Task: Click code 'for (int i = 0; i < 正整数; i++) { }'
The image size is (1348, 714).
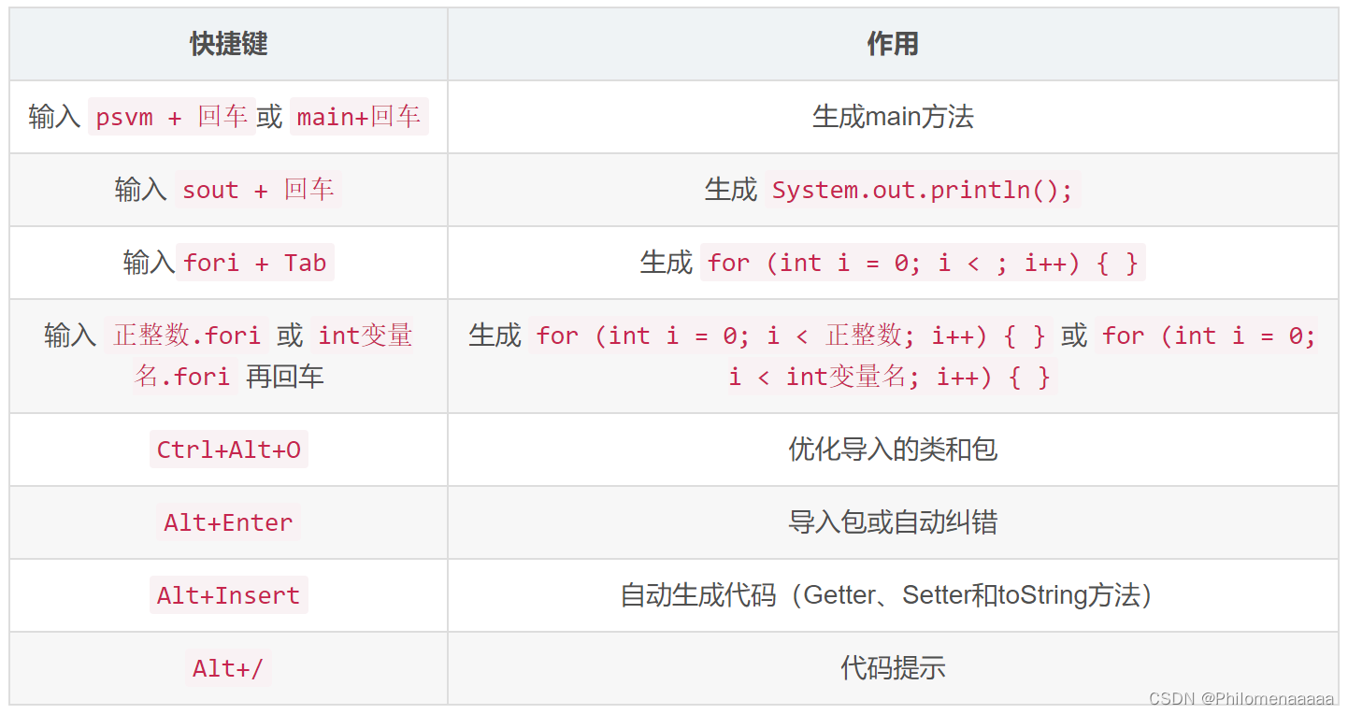Action: [x=791, y=336]
